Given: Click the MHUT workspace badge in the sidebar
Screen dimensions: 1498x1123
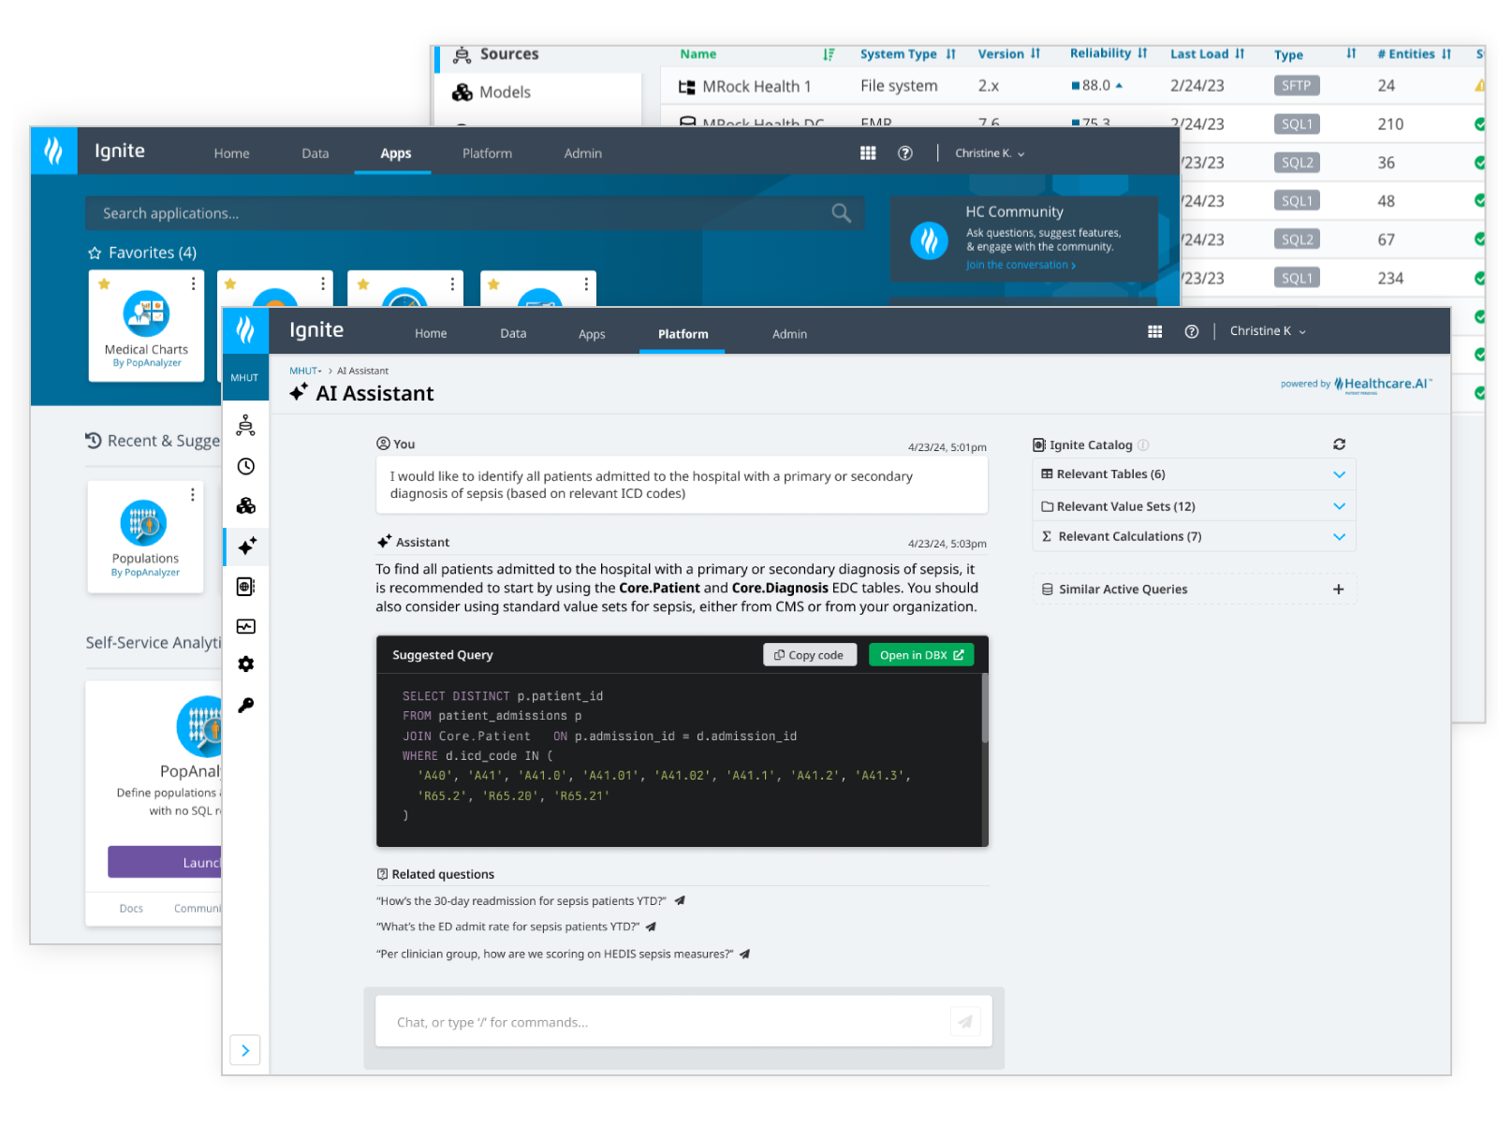Looking at the screenshot, I should pyautogui.click(x=244, y=378).
